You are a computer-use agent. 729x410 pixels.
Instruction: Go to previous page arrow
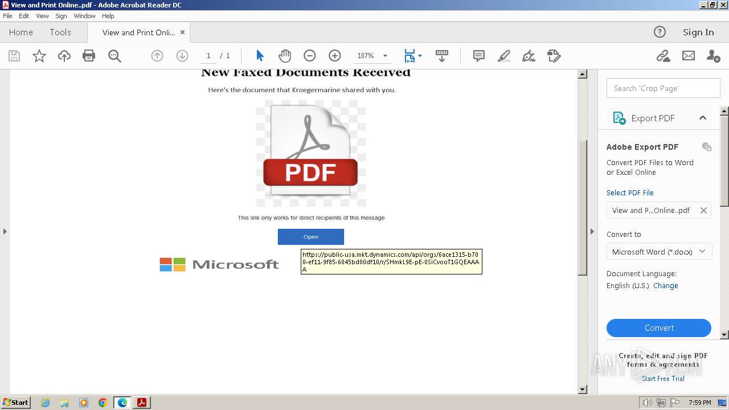click(x=157, y=56)
